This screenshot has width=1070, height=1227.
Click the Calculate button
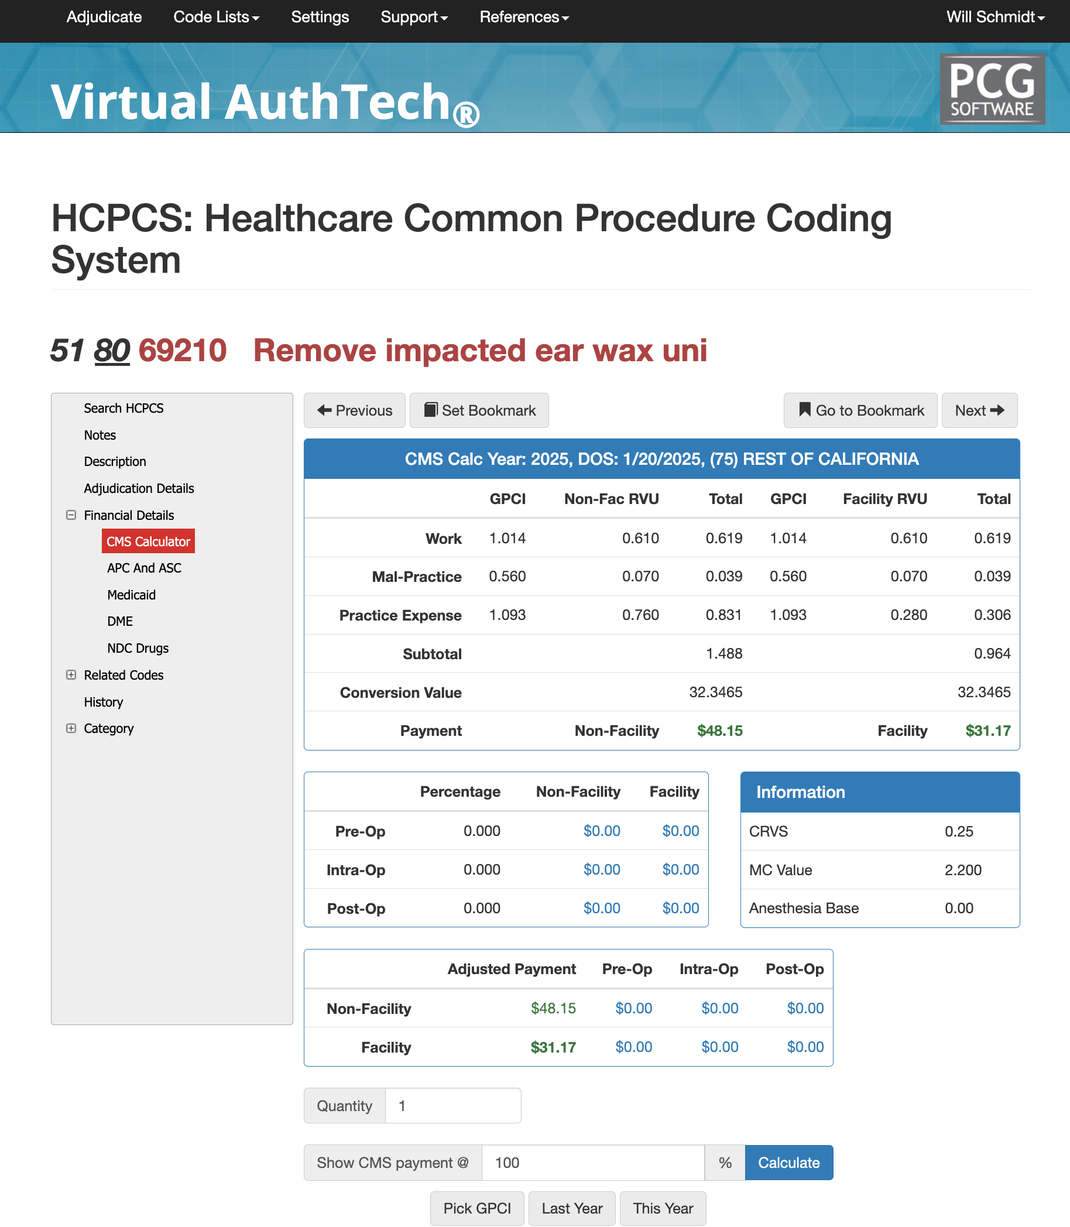[x=788, y=1162]
